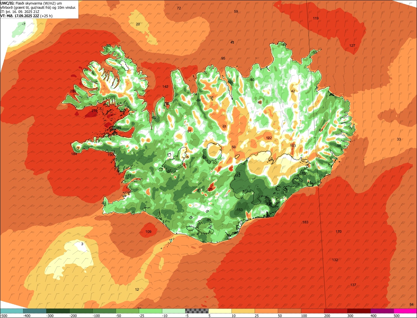Pick the green legend swatch labeled -100
The height and width of the screenshot is (318, 417).
(x=104, y=311)
